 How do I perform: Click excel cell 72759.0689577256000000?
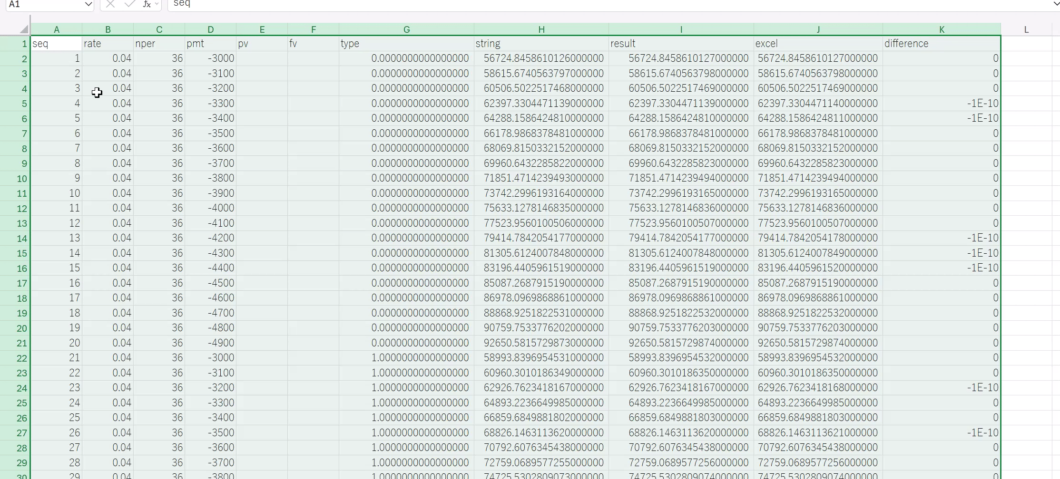pyautogui.click(x=818, y=463)
